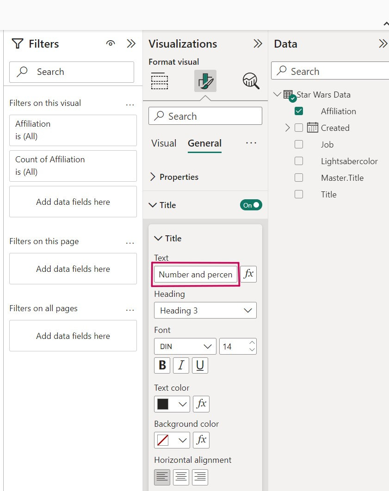Click the font size 14 field
Viewport: 389px width, 491px height.
point(238,346)
